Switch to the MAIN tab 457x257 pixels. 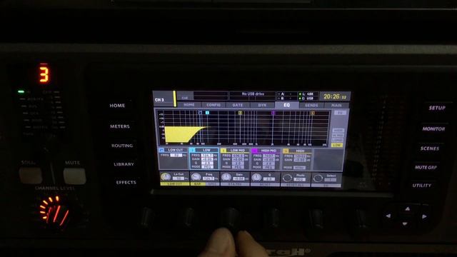(x=336, y=105)
